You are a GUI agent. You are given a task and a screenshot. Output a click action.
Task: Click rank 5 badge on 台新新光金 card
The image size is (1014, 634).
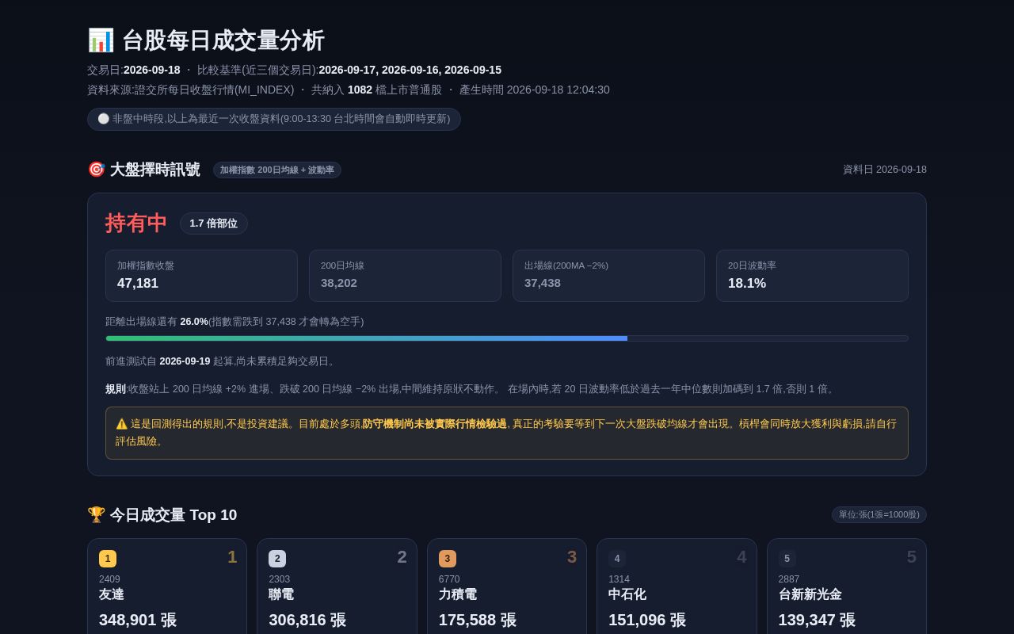coord(787,559)
